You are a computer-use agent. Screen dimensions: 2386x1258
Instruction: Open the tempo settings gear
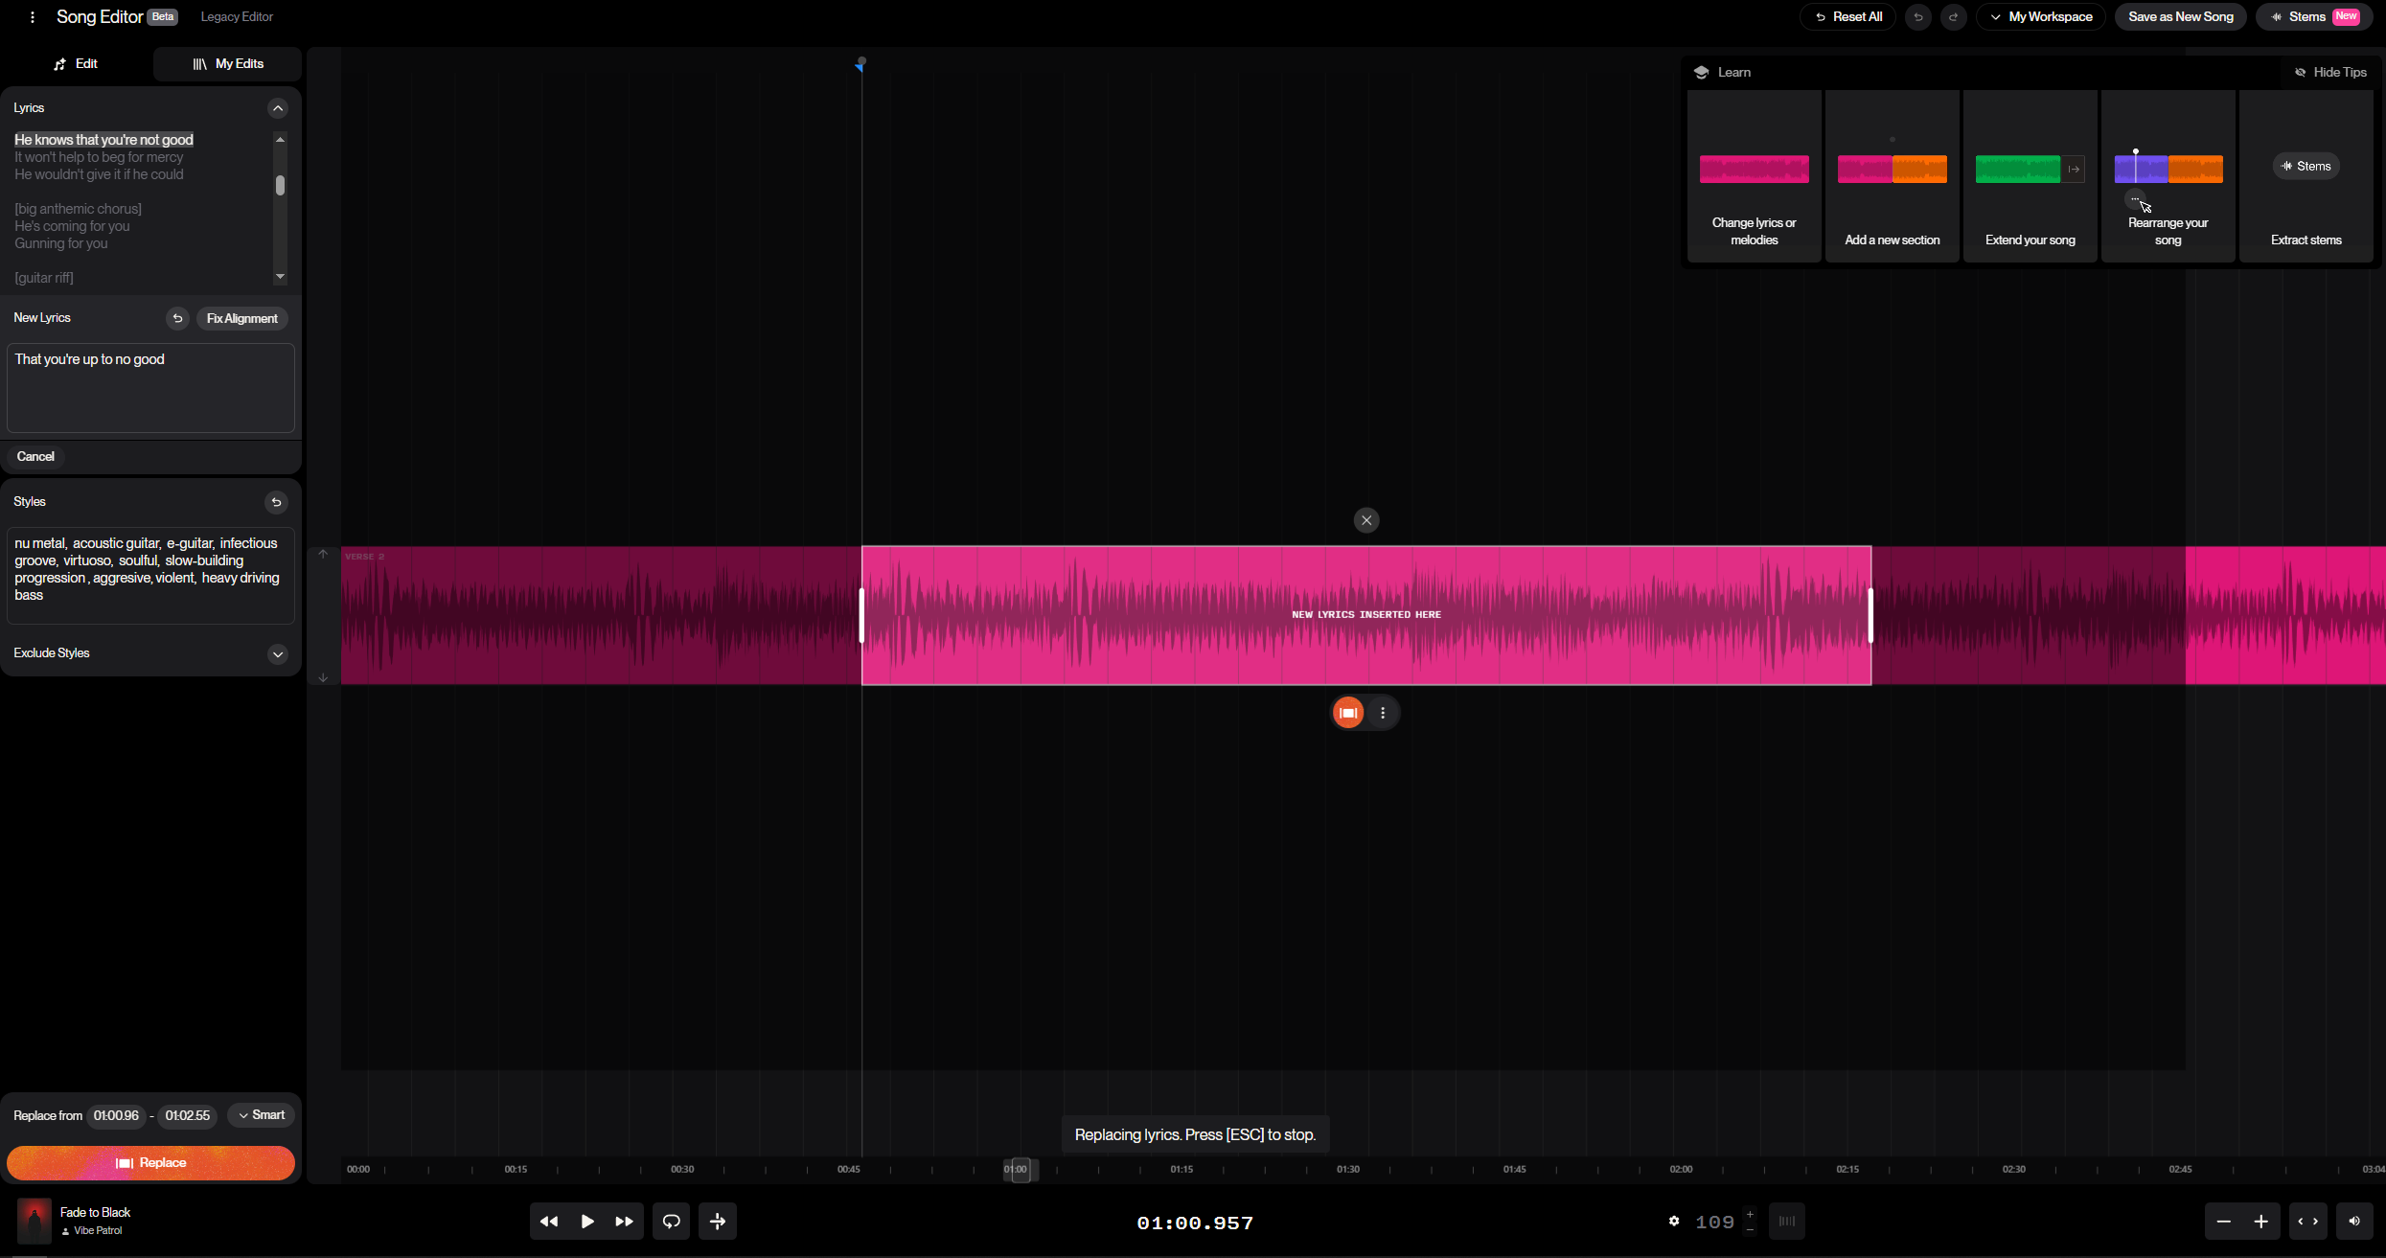click(x=1674, y=1222)
